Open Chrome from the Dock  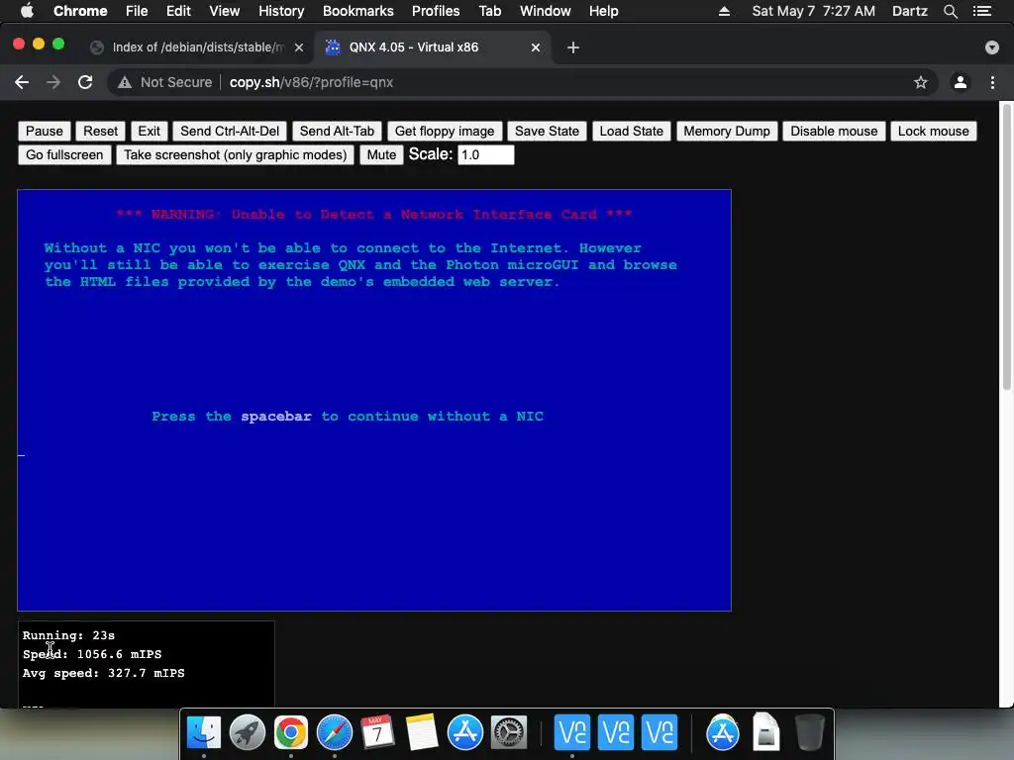(290, 732)
